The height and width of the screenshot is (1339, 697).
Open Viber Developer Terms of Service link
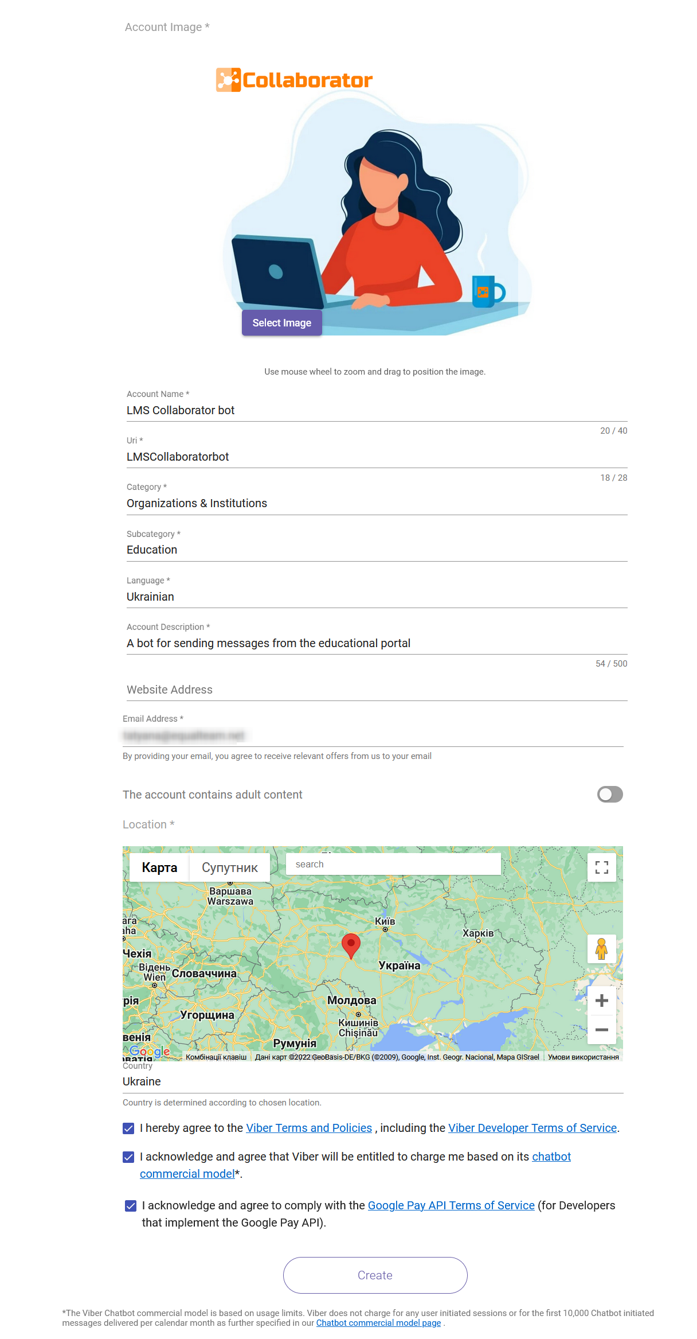click(532, 1128)
